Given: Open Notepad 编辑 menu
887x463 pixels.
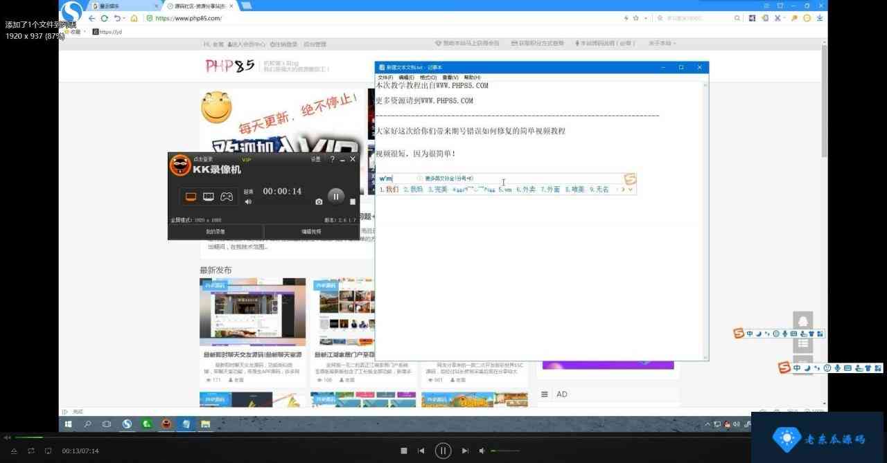Looking at the screenshot, I should [x=407, y=78].
